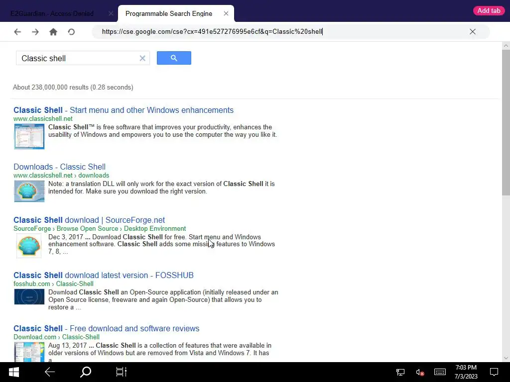510x382 pixels.
Task: Click About 238,000,000 results text
Action: click(73, 88)
